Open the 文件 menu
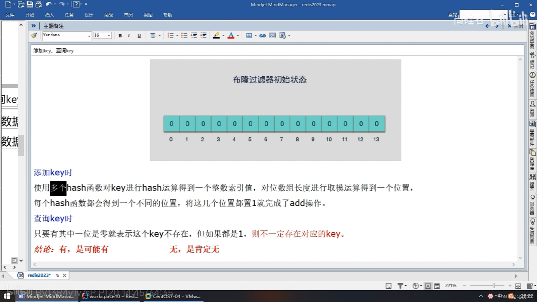This screenshot has height=302, width=537. (10, 15)
